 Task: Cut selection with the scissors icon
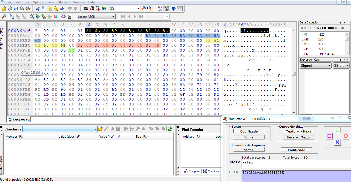38,9
